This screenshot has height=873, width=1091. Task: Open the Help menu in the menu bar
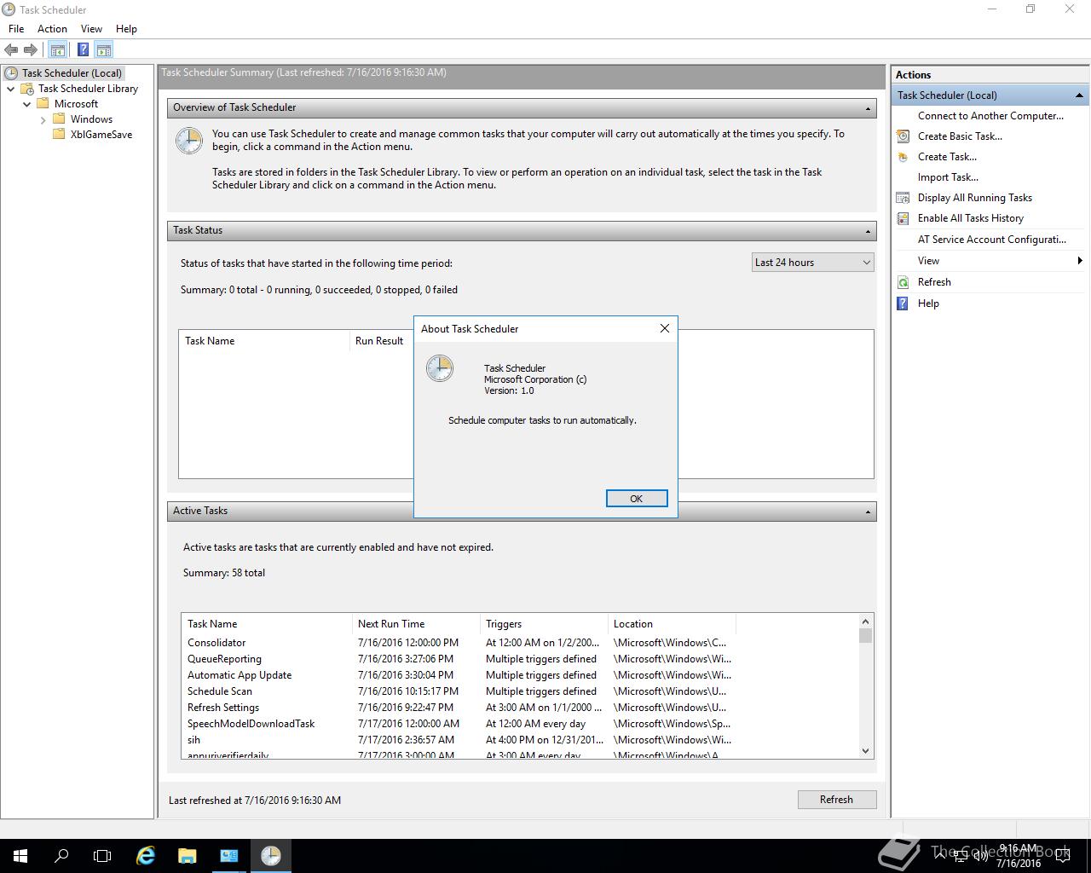tap(126, 28)
